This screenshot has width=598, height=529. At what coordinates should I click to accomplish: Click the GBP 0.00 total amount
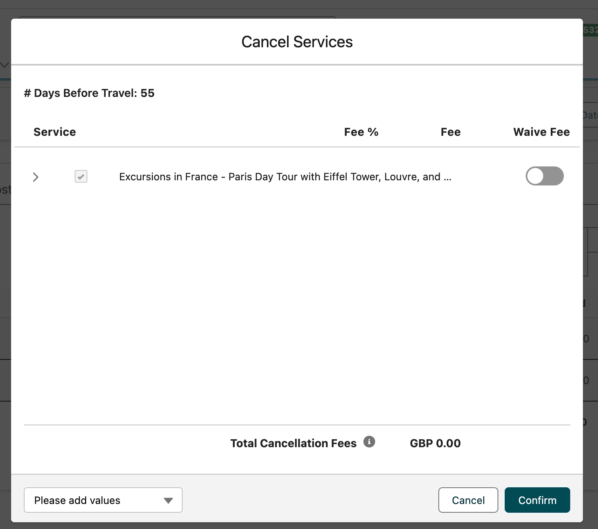tap(435, 443)
